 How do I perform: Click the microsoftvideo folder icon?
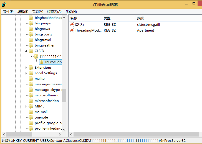(x=31, y=101)
